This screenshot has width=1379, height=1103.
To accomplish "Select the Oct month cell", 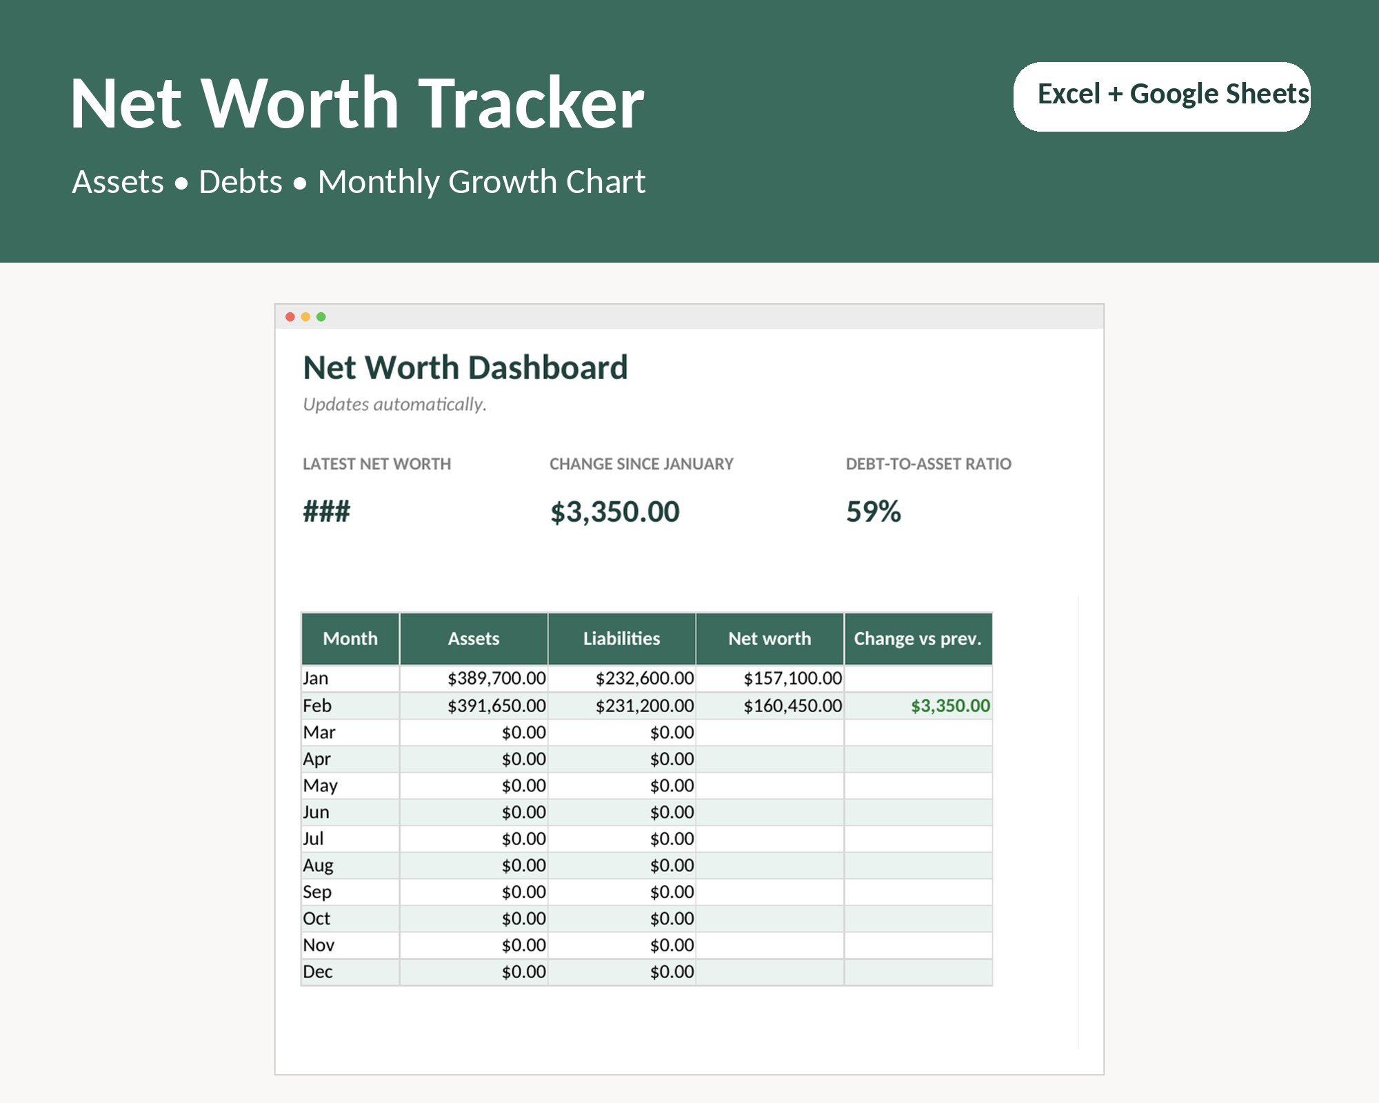I will [350, 919].
